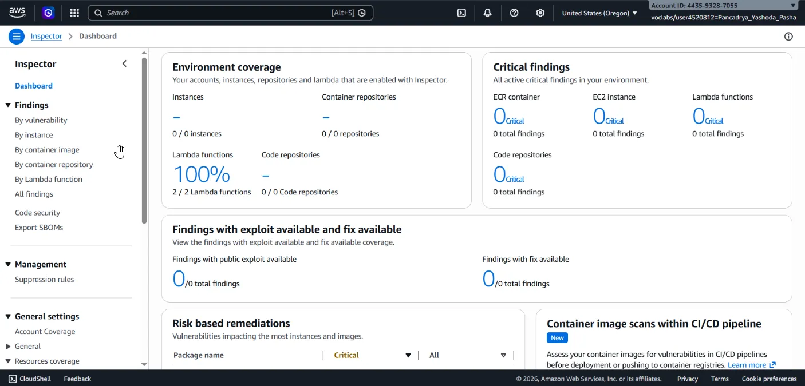Toggle the hamburger navigation menu button

[16, 36]
